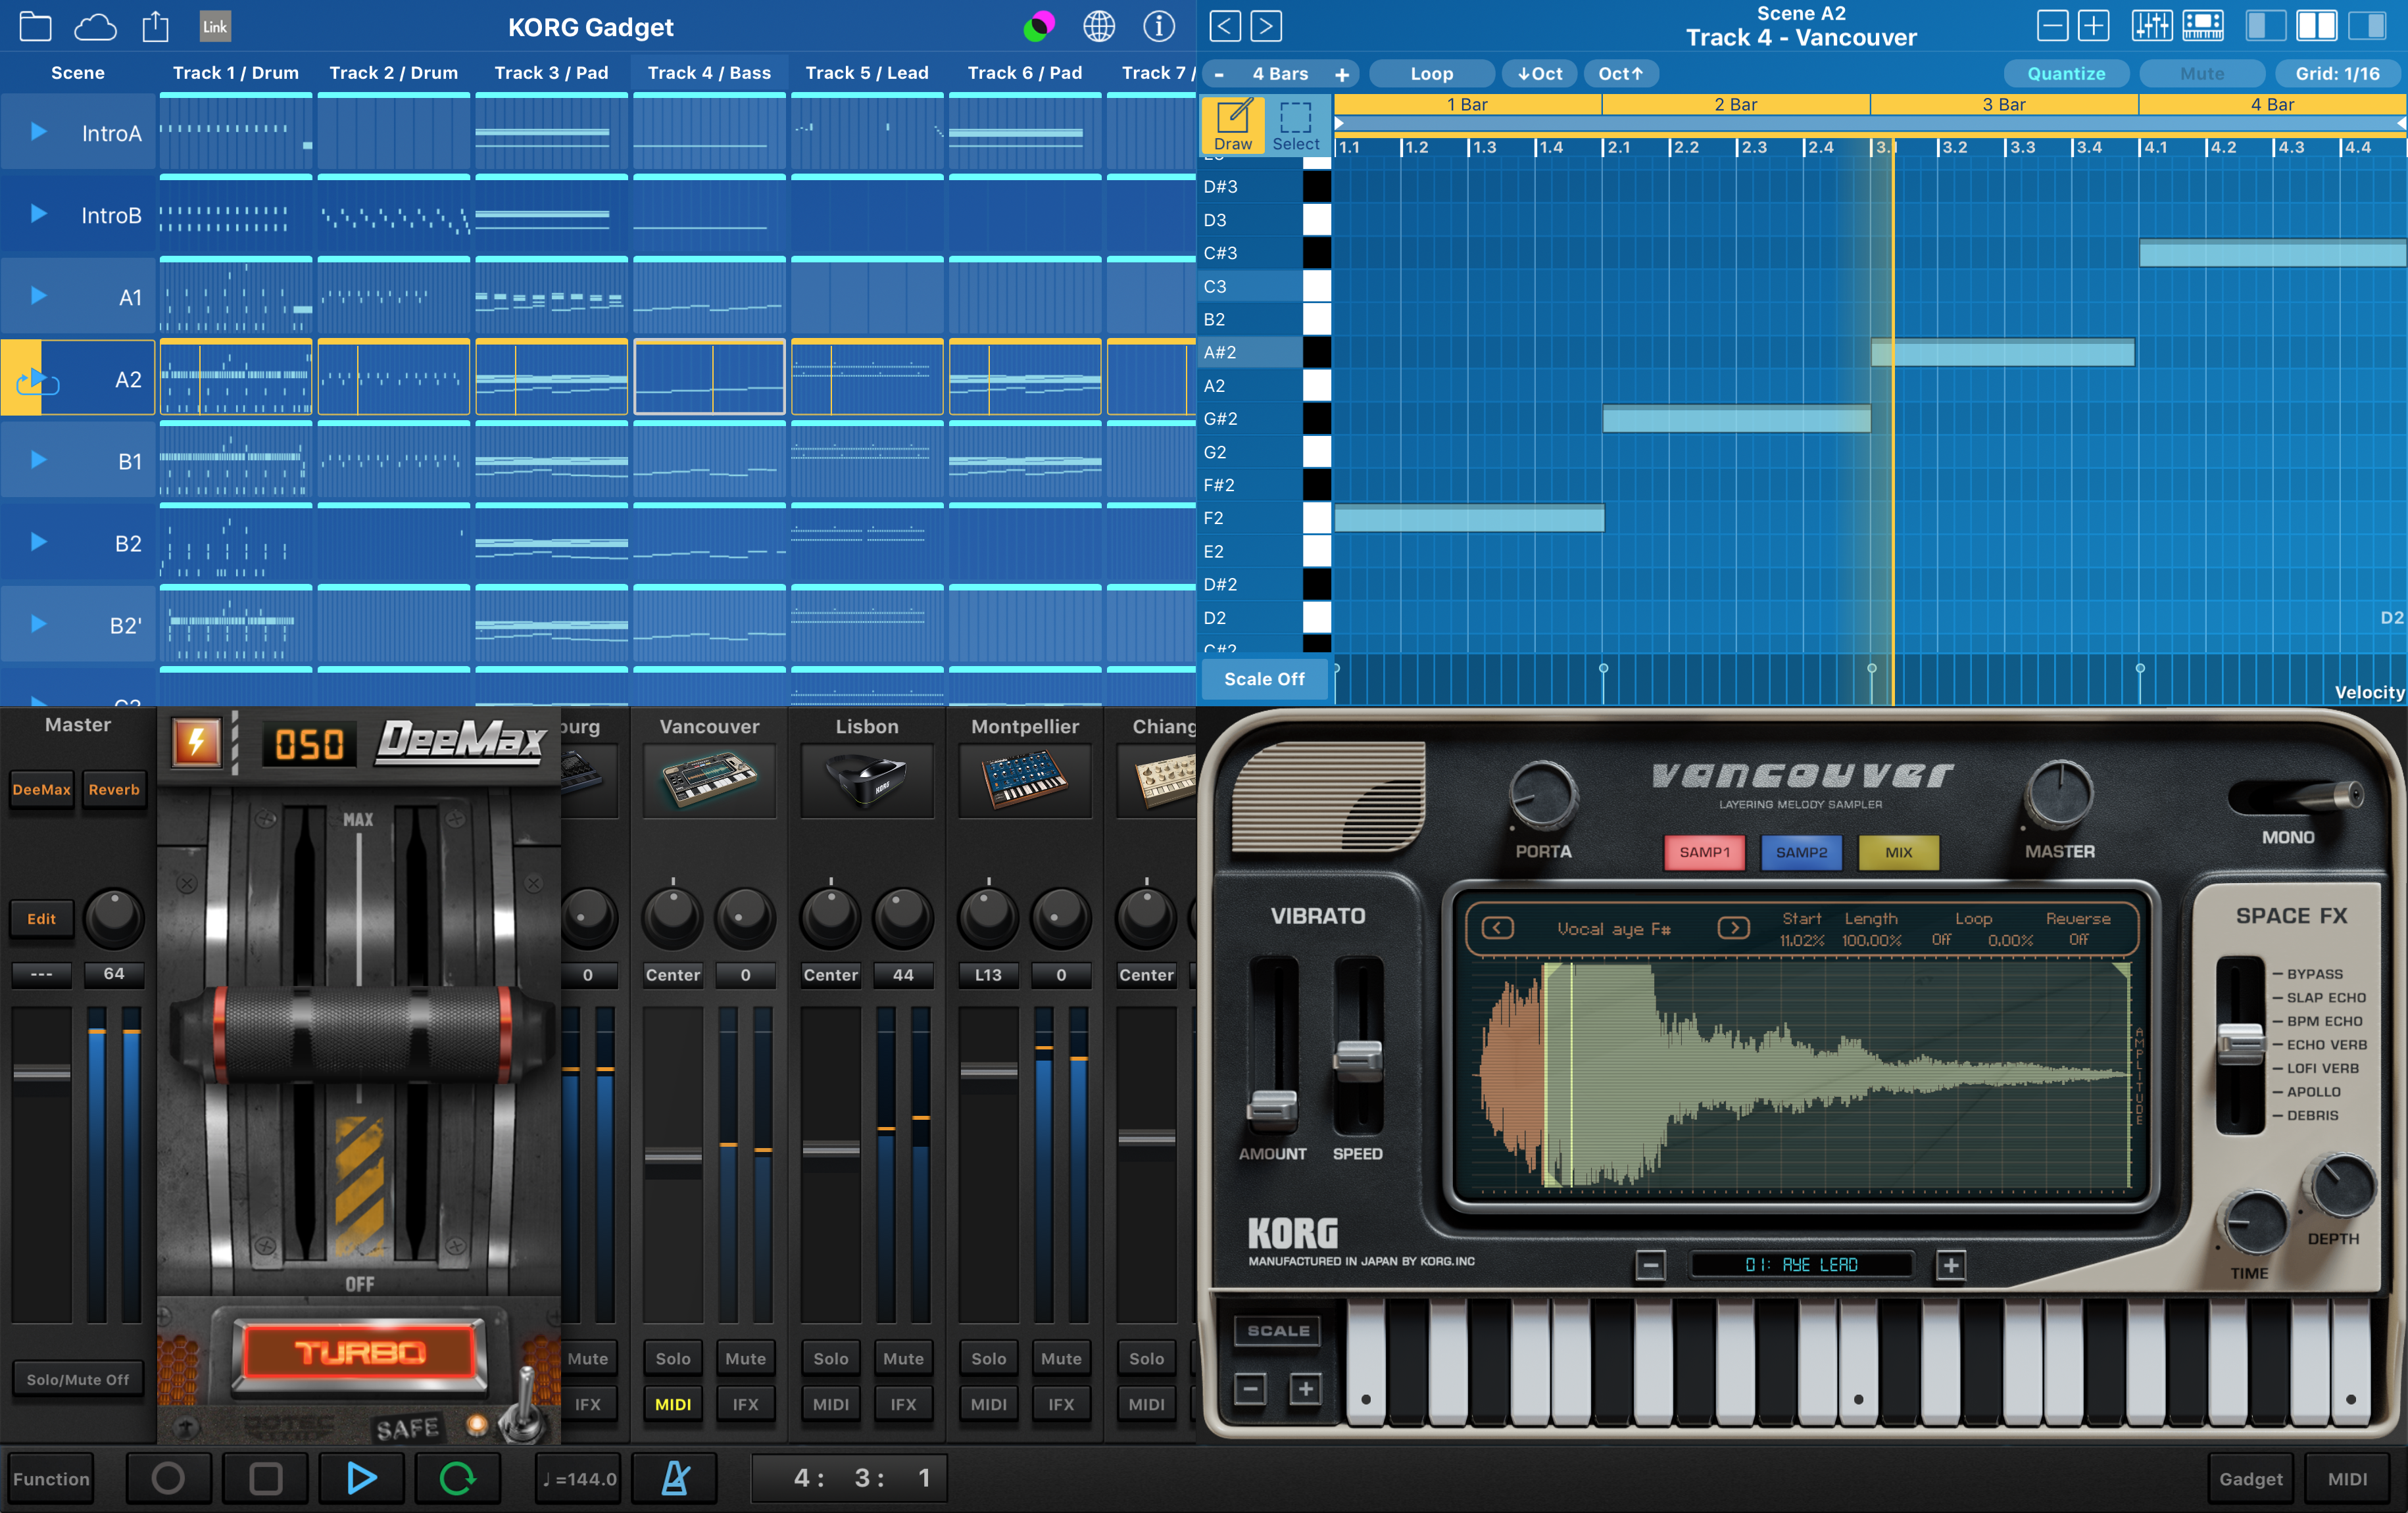Switch to Gadget tab
Image resolution: width=2408 pixels, height=1513 pixels.
point(2250,1479)
